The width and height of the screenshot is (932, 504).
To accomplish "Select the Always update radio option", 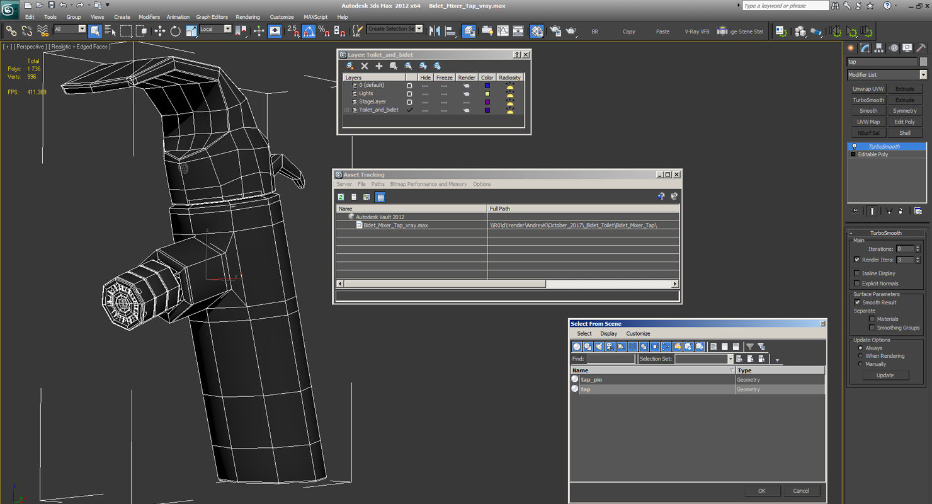I will [x=860, y=348].
